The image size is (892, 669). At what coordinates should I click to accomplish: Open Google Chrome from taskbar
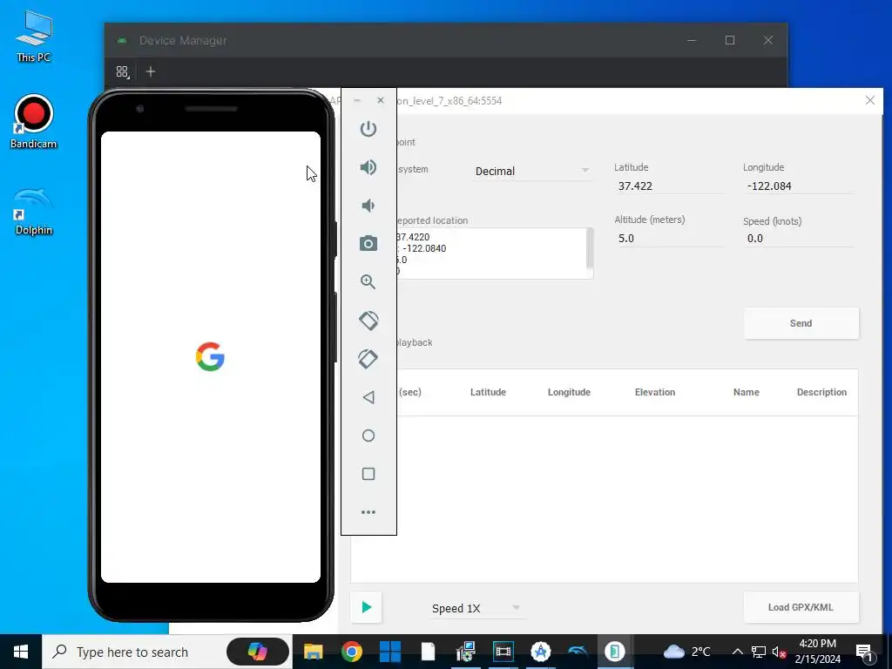click(x=352, y=652)
